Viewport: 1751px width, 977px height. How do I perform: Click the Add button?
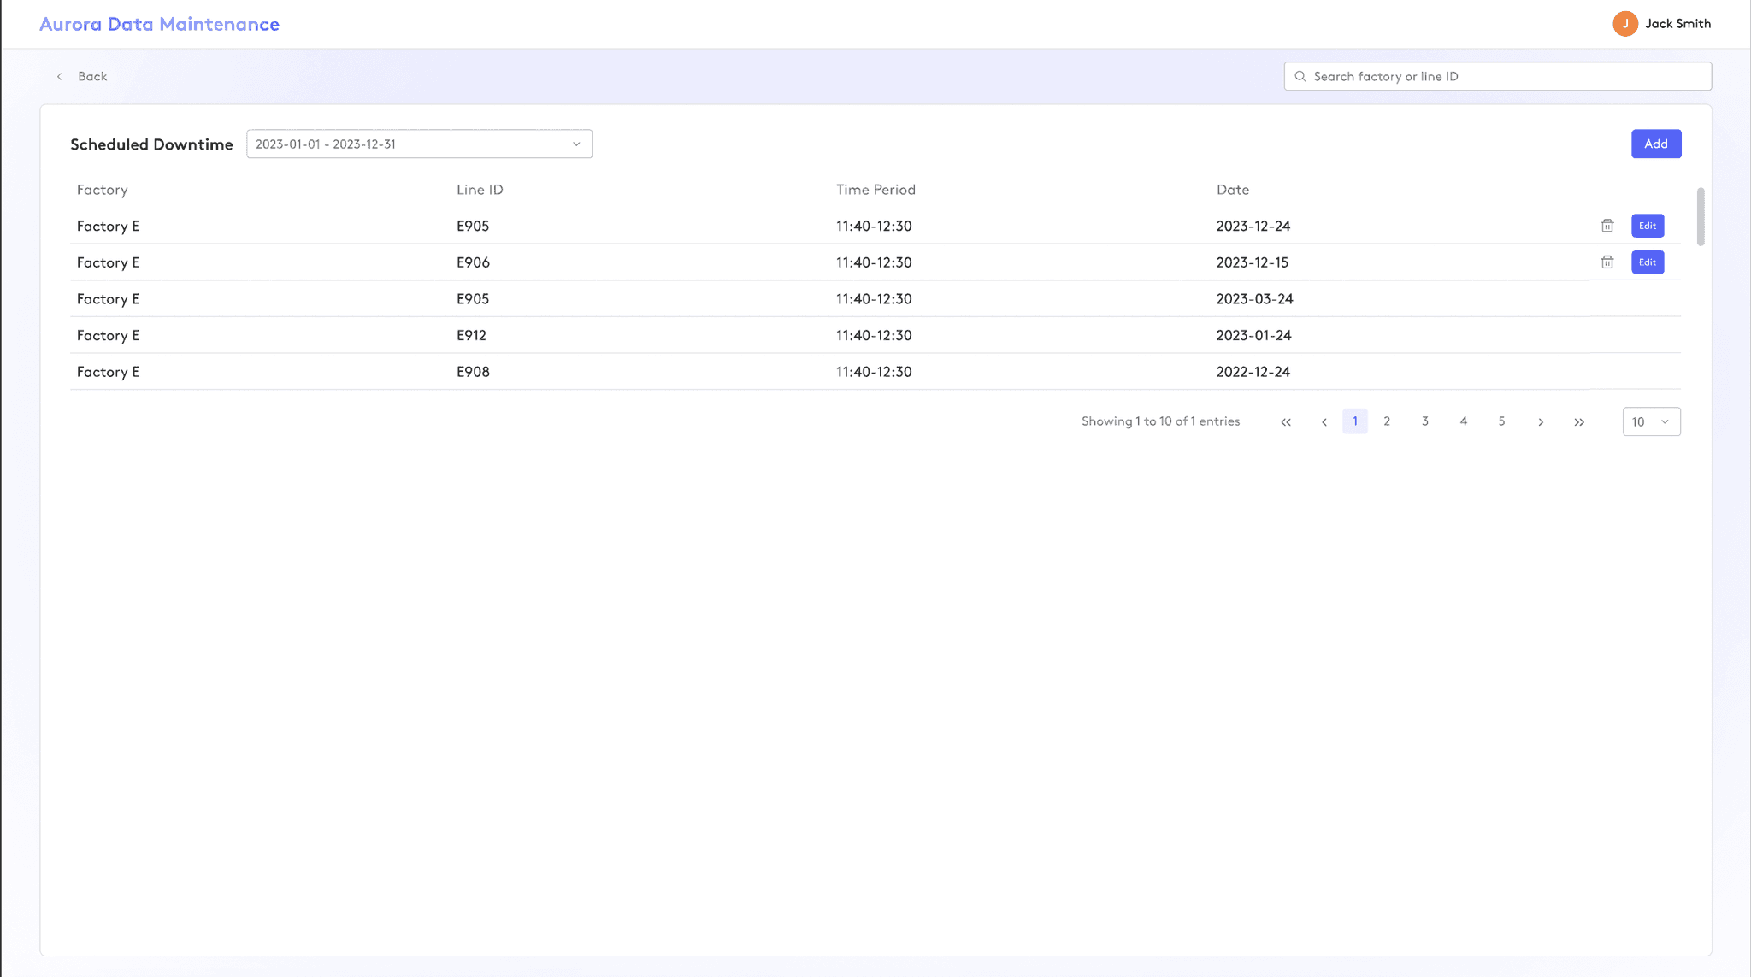1655,144
